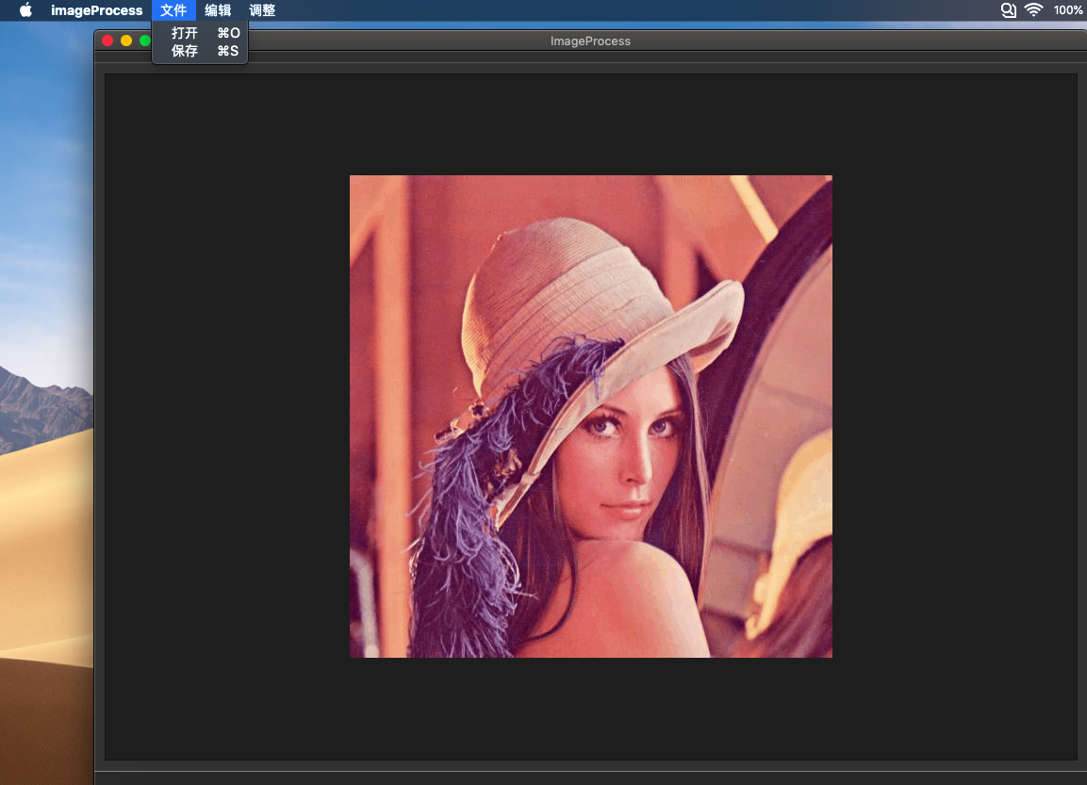1087x785 pixels.
Task: Click the Wi-Fi status icon
Action: click(x=1033, y=9)
